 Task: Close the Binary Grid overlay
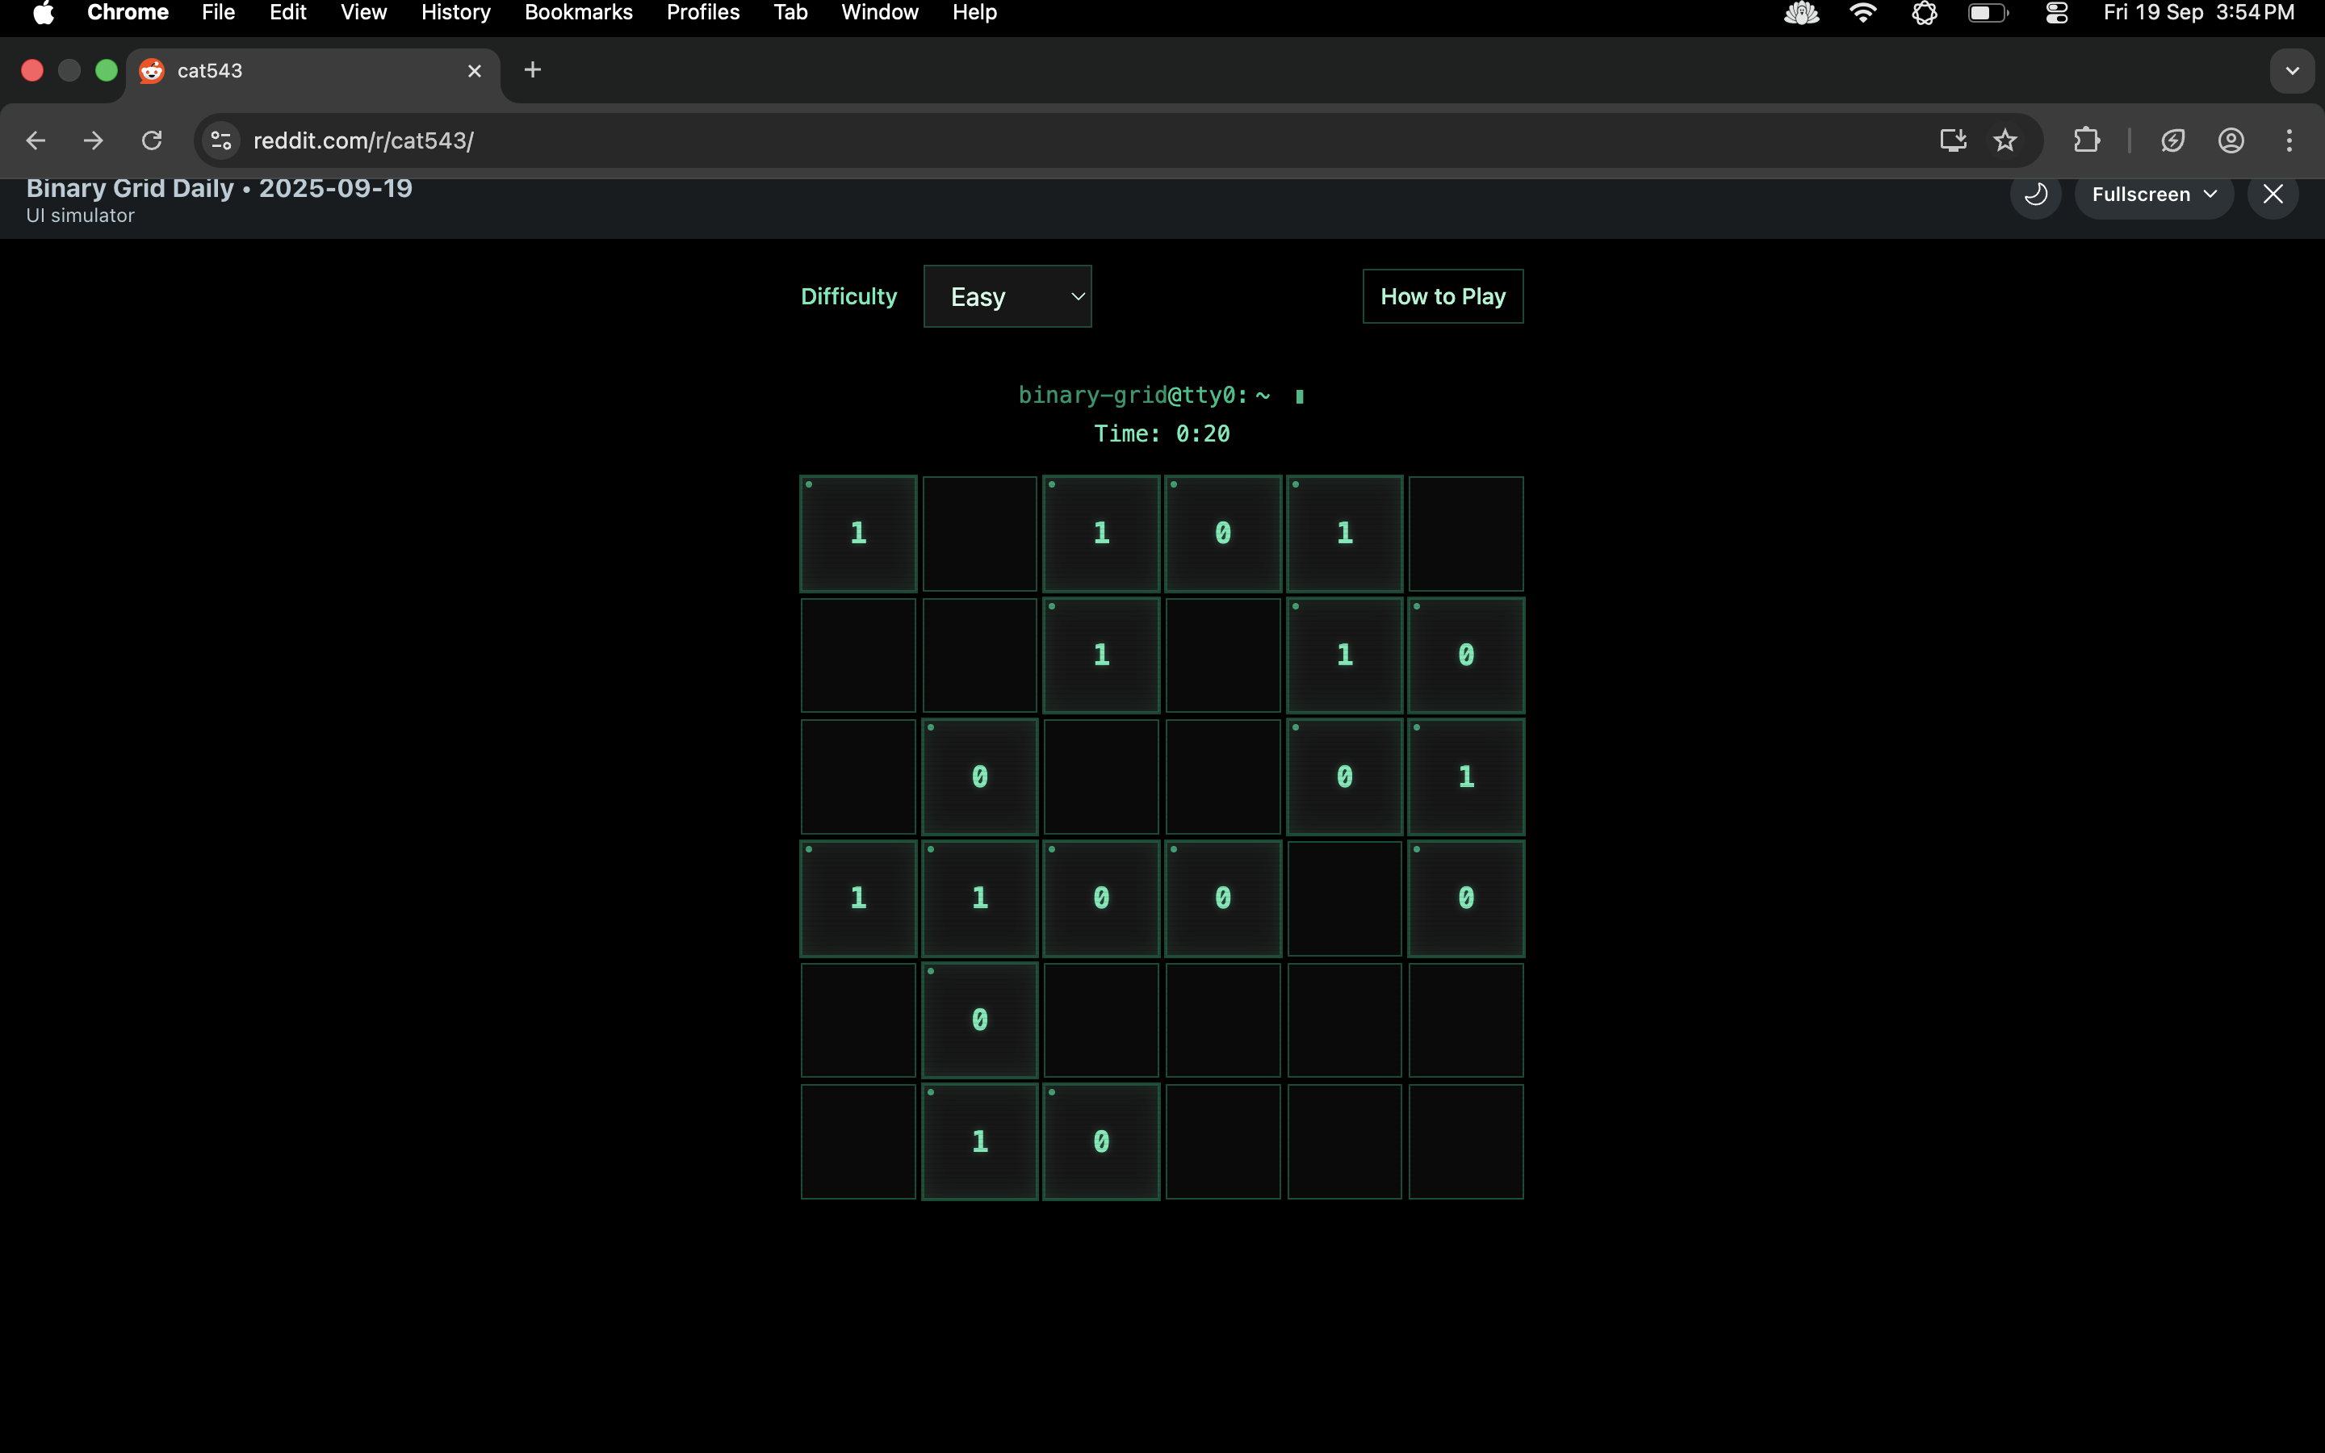click(x=2273, y=194)
